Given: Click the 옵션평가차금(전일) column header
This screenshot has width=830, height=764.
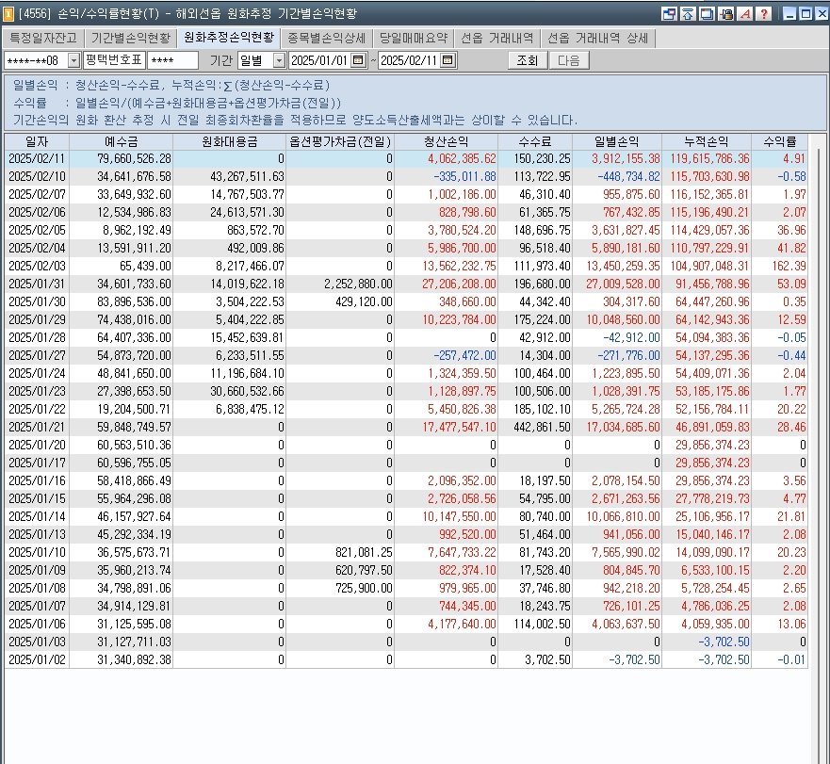Looking at the screenshot, I should pyautogui.click(x=340, y=142).
